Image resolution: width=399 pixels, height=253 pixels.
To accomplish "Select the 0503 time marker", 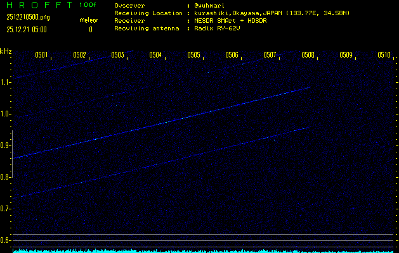I will 117,55.
